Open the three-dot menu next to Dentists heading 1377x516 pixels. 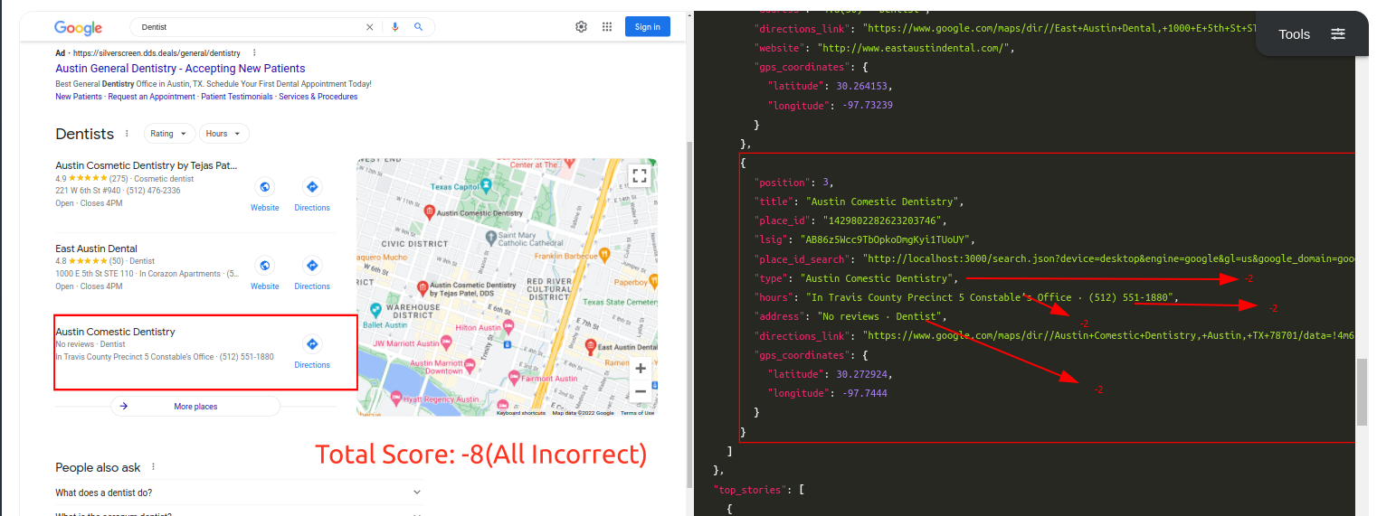[127, 134]
